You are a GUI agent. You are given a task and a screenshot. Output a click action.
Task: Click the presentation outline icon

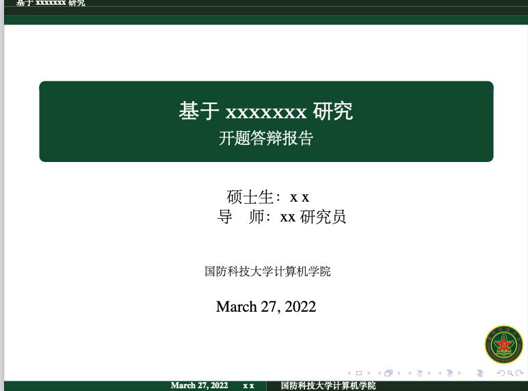click(479, 373)
